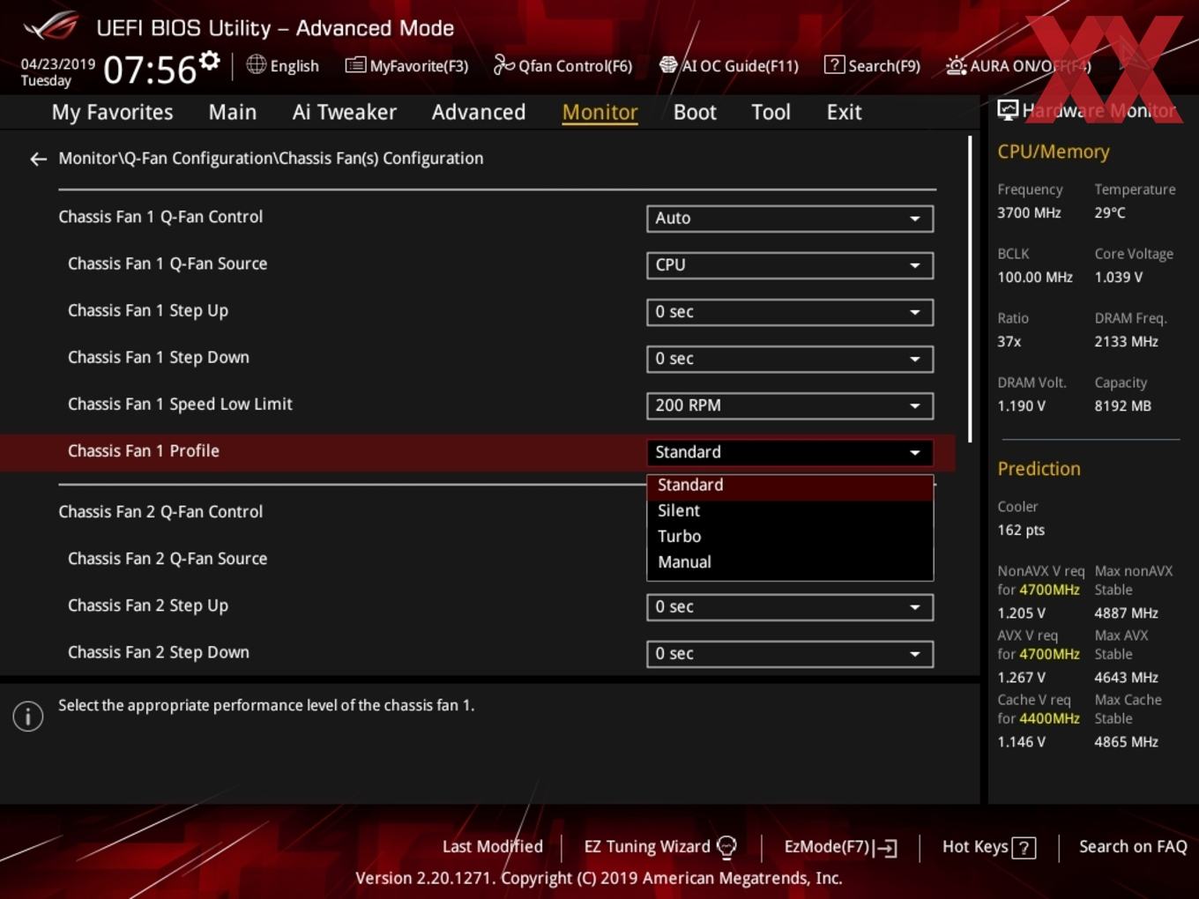Click Chassis Fan 2 Q-Fan Source label
1199x899 pixels.
(x=168, y=559)
